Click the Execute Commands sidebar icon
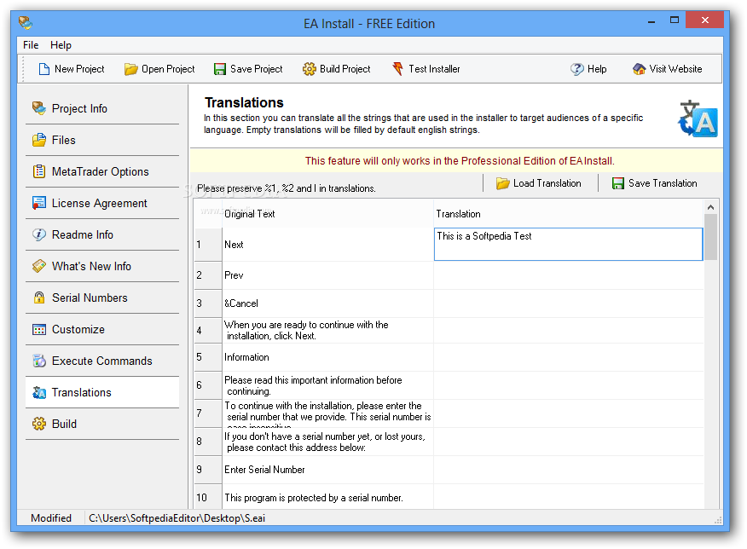747x549 pixels. coord(39,361)
